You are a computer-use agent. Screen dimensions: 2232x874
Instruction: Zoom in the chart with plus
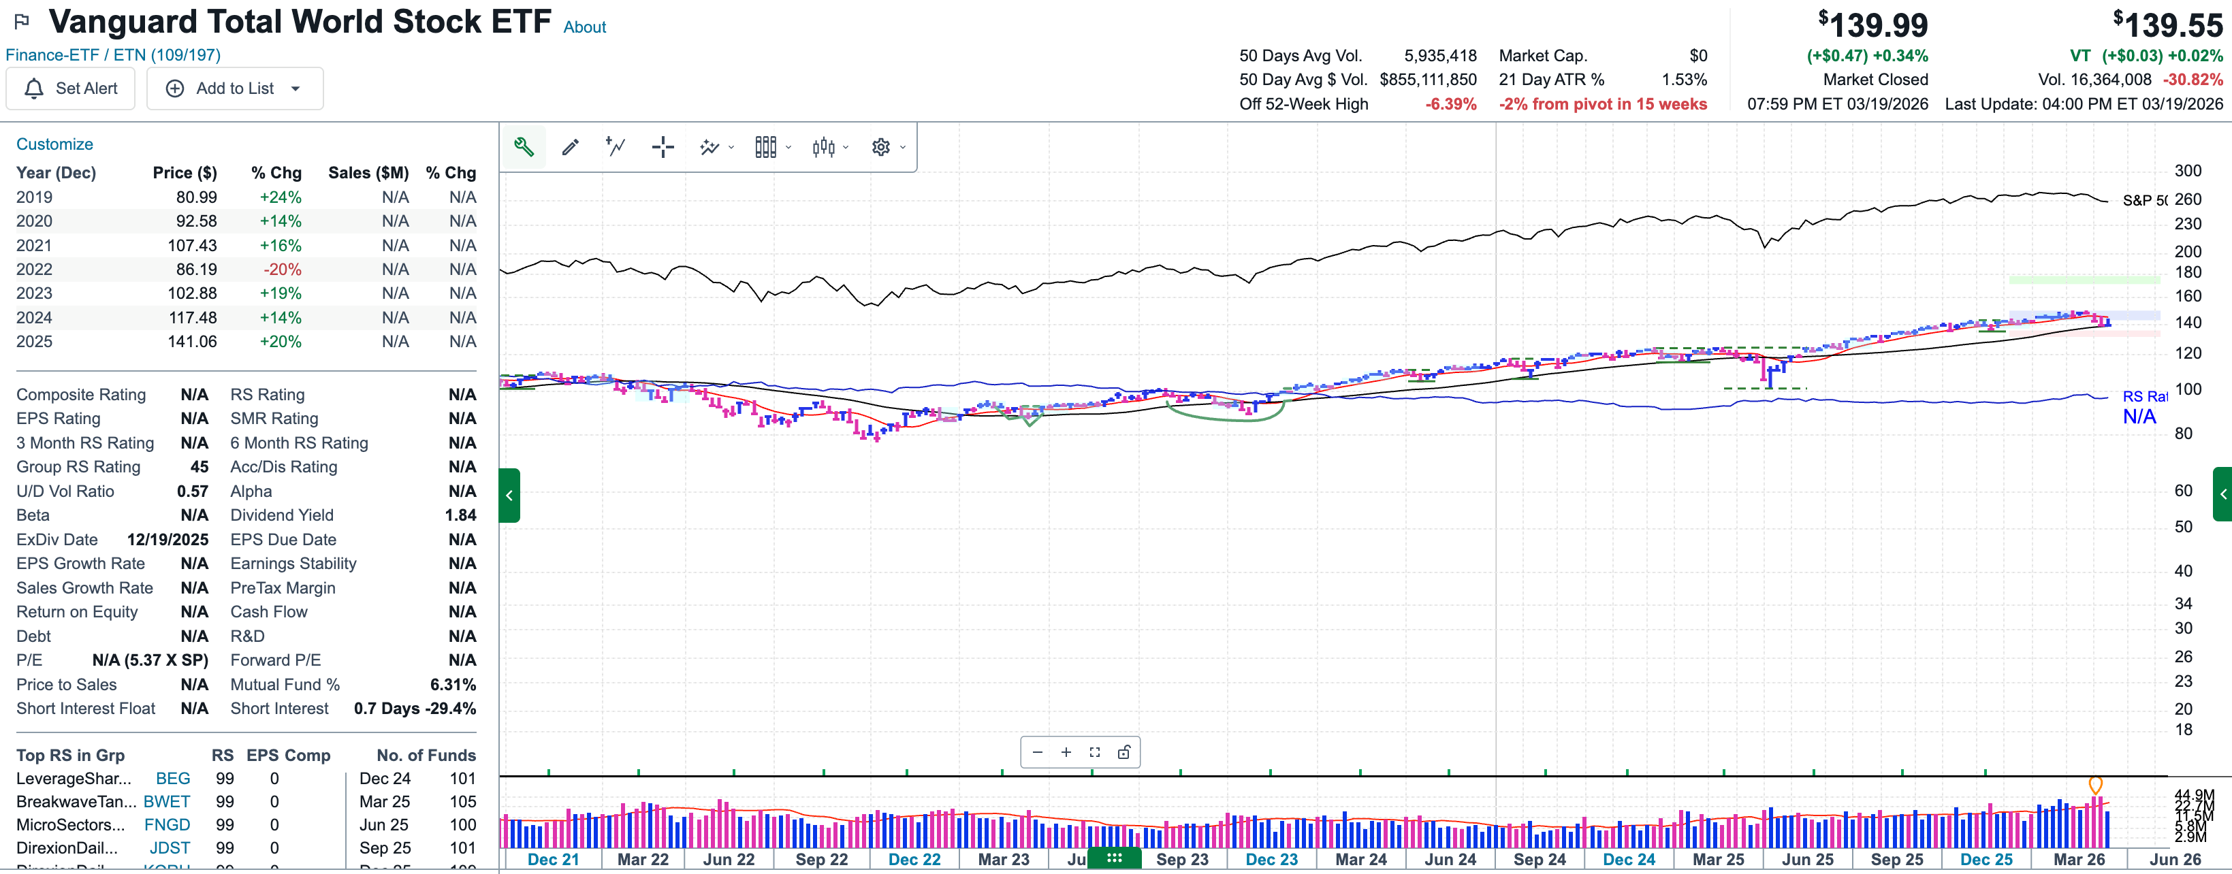click(1066, 752)
